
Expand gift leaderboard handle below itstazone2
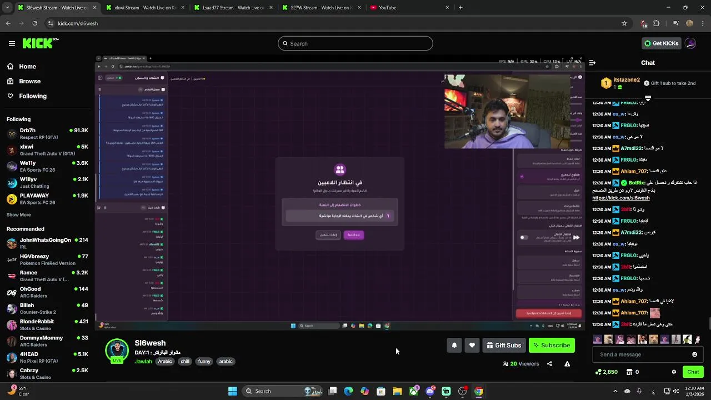648,98
